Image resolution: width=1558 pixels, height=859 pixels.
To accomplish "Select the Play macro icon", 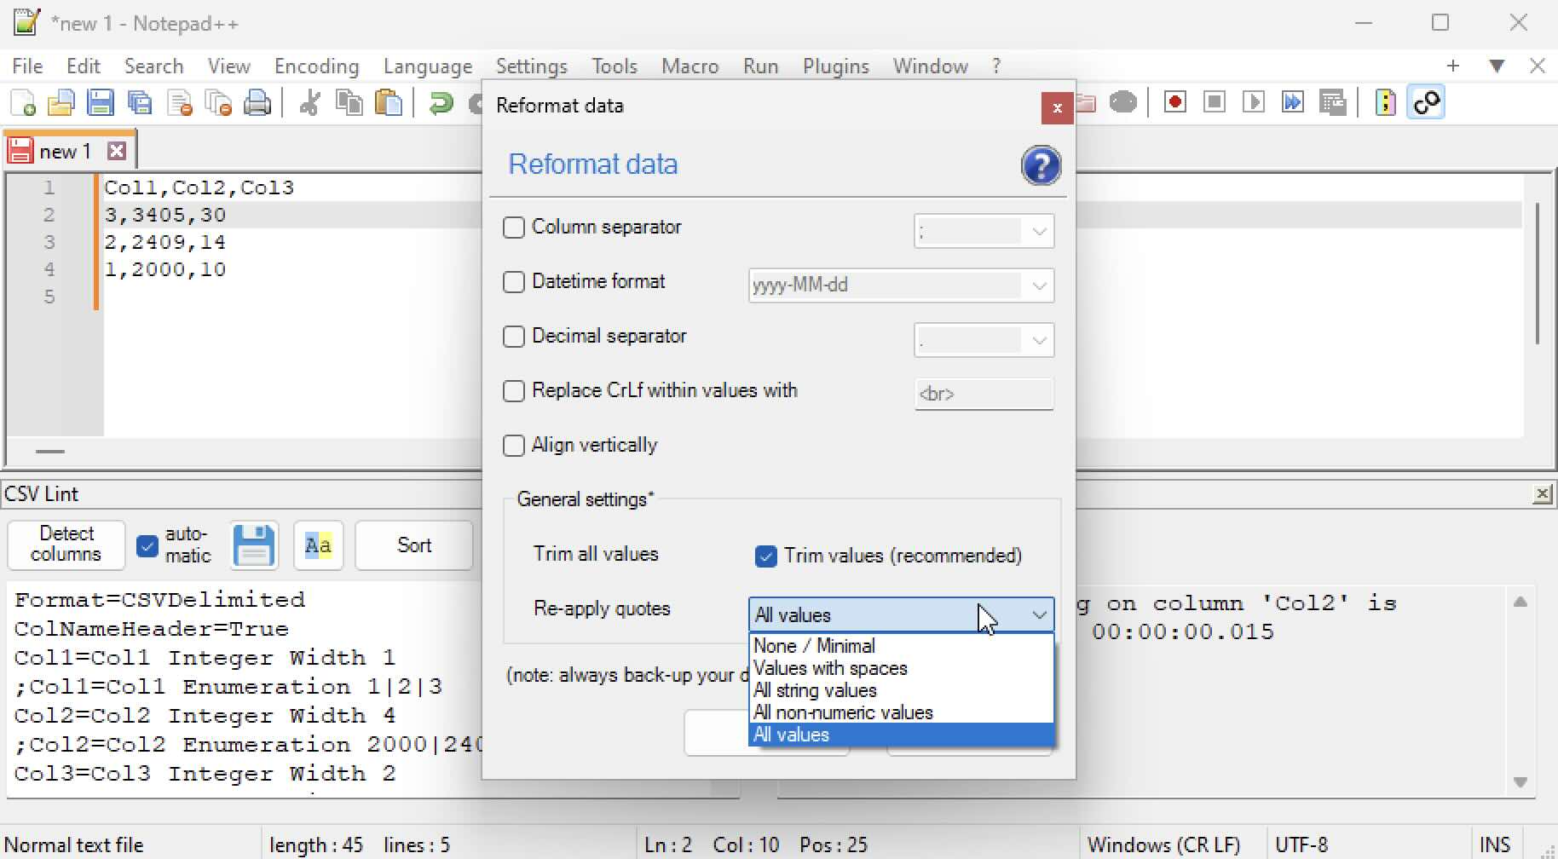I will pyautogui.click(x=1253, y=101).
